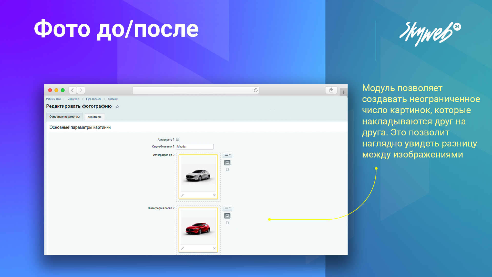Go to Фото до/после breadcrumb

(x=93, y=99)
